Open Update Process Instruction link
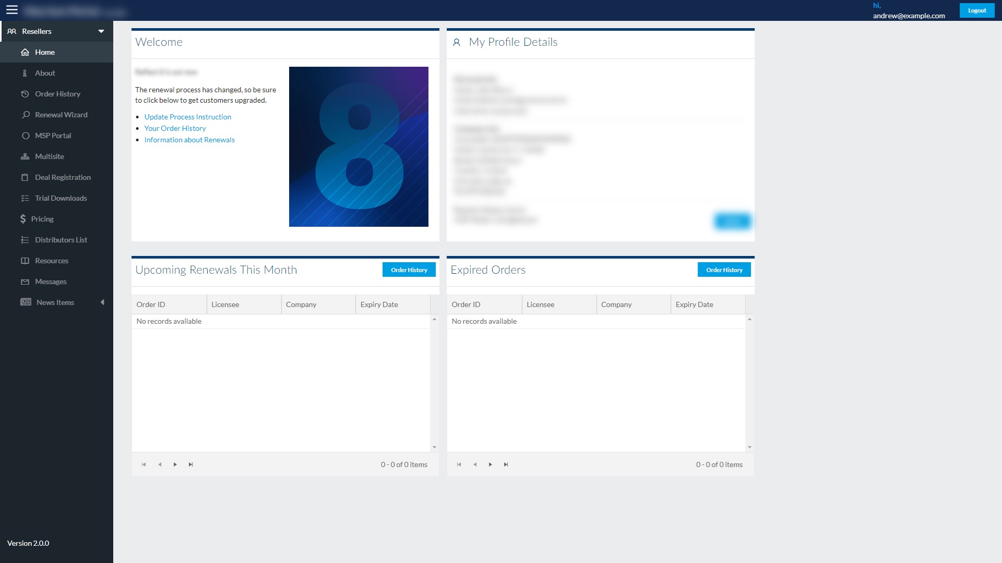The height and width of the screenshot is (563, 1002). (187, 116)
